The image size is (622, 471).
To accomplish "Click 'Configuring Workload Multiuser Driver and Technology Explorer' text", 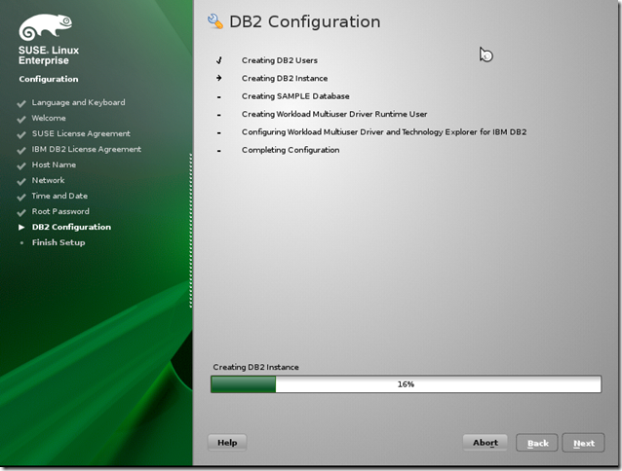I will (x=384, y=131).
